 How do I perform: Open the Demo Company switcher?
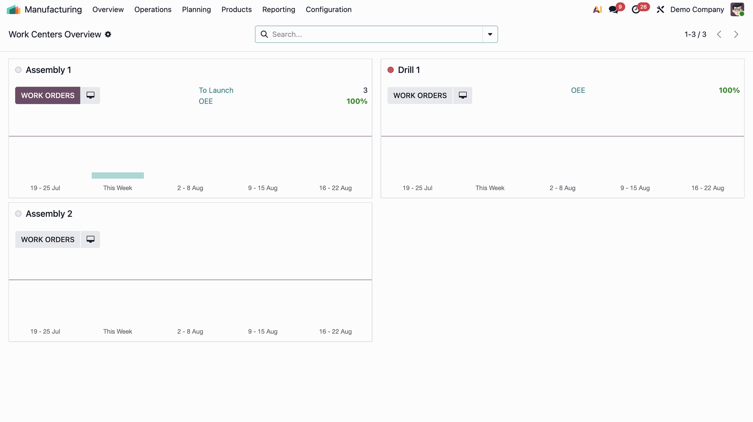tap(697, 9)
